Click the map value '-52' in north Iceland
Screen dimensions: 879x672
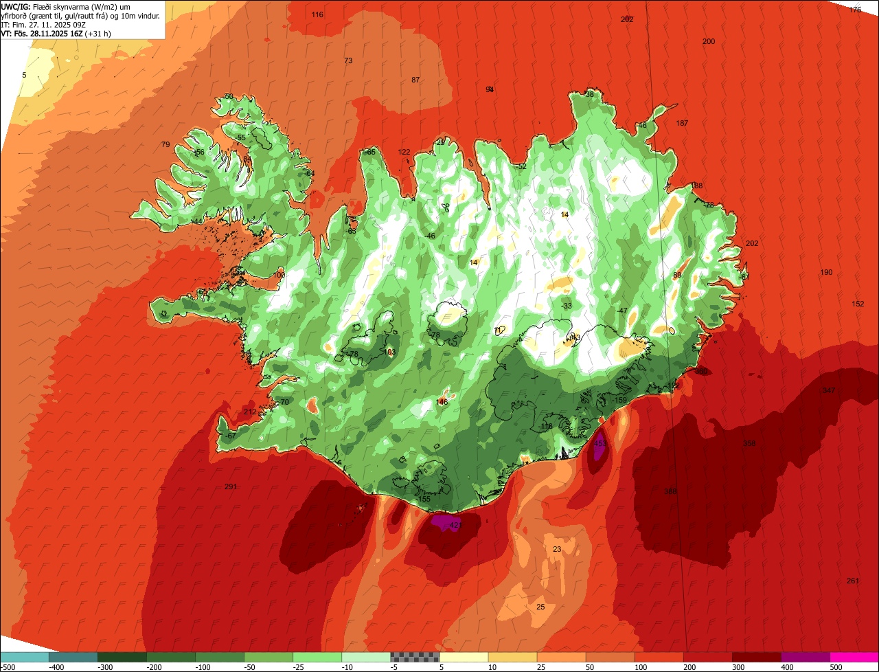click(x=521, y=167)
